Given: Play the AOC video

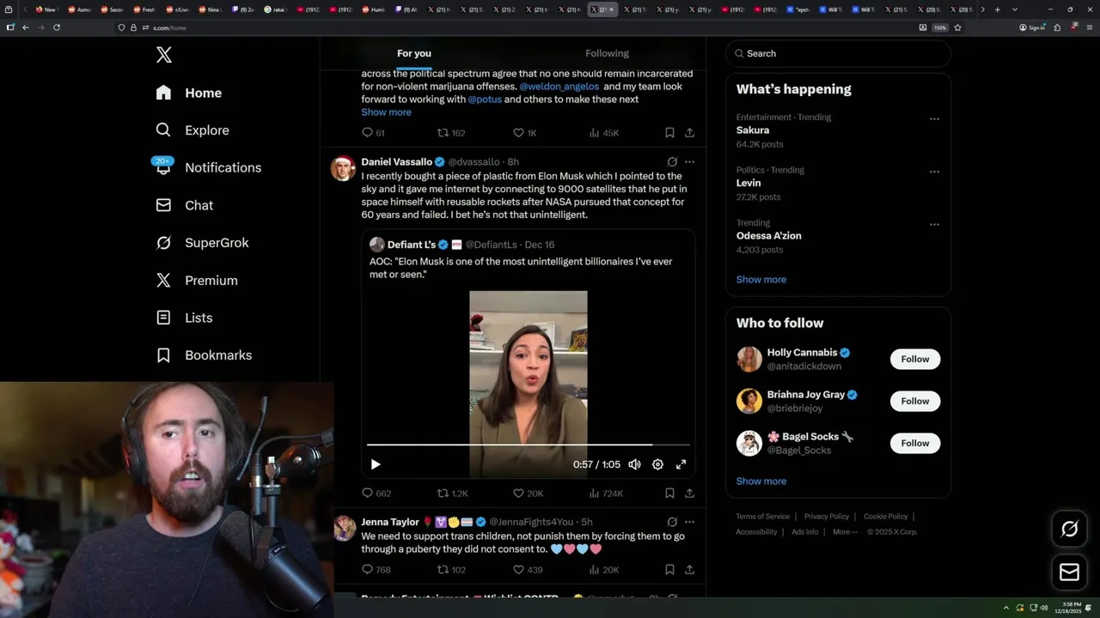Looking at the screenshot, I should click(376, 464).
